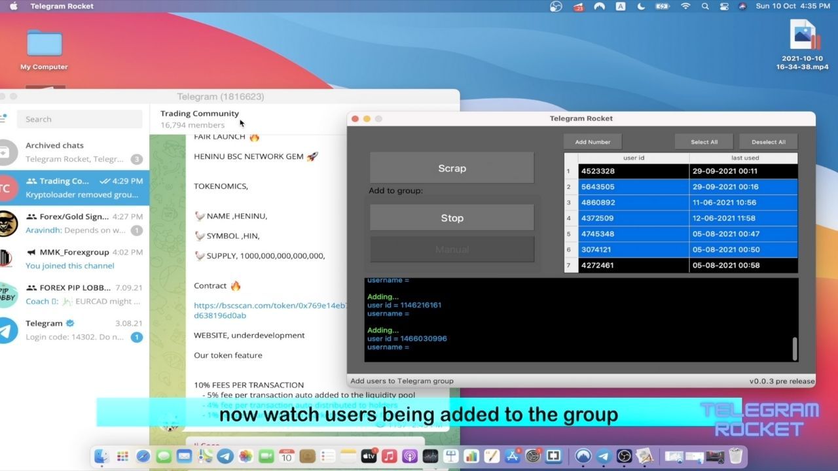Select table row with user id 4523328
Screen dimensions: 838x471
[x=633, y=171]
